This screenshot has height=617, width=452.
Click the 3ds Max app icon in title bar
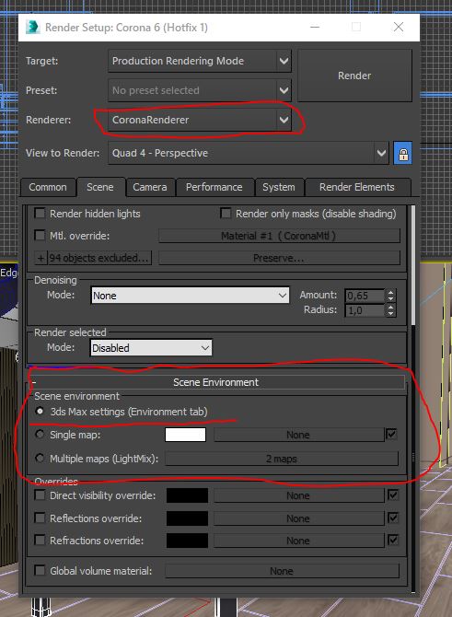coord(33,27)
